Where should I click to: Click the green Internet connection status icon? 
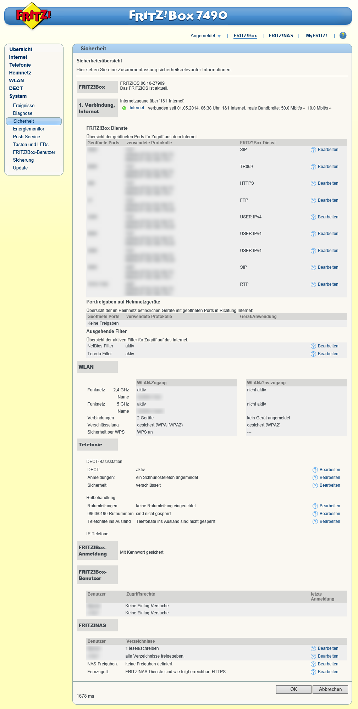124,108
